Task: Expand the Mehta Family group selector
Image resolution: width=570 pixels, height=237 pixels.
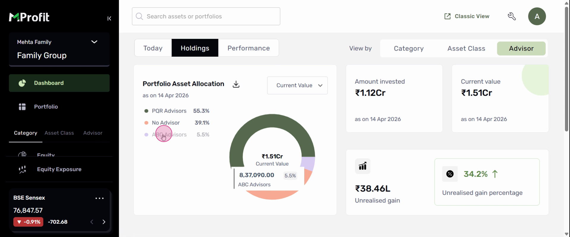Action: 94,42
